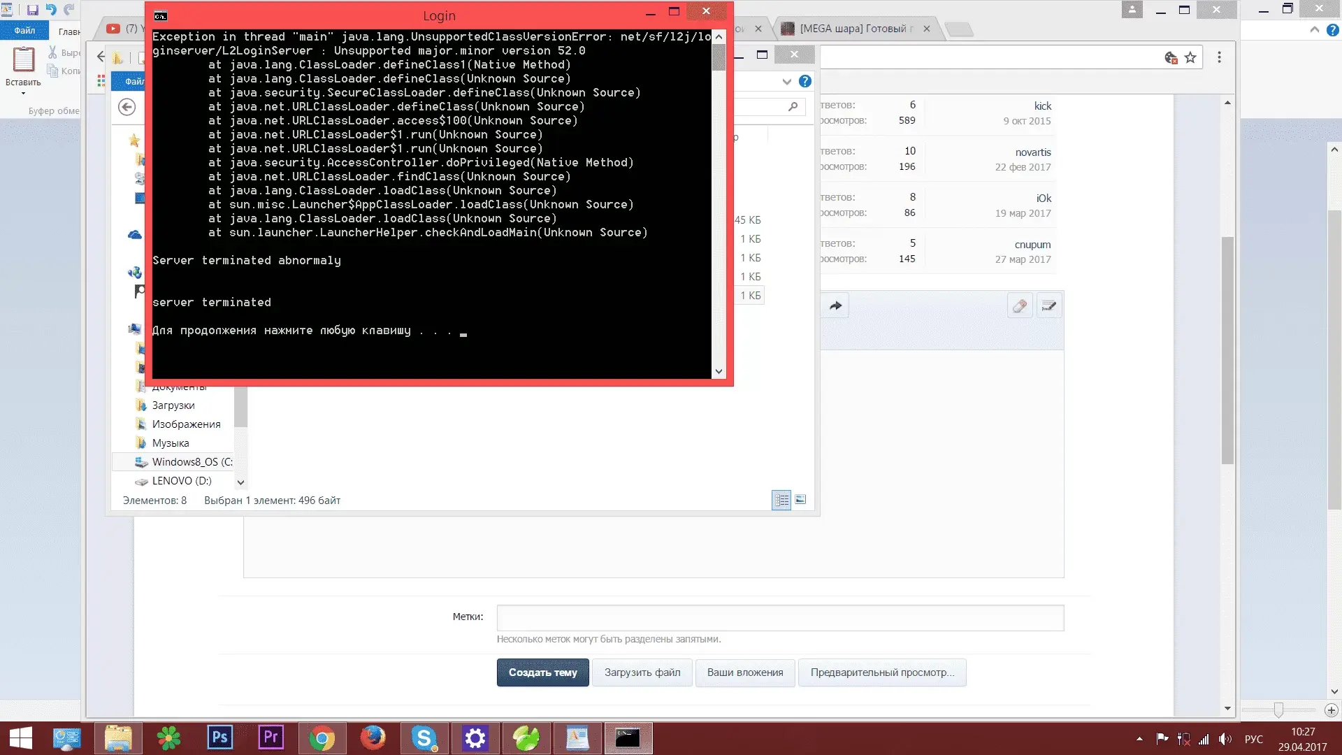The image size is (1342, 755).
Task: Select Загрузки folder in Explorer sidebar
Action: 173,405
